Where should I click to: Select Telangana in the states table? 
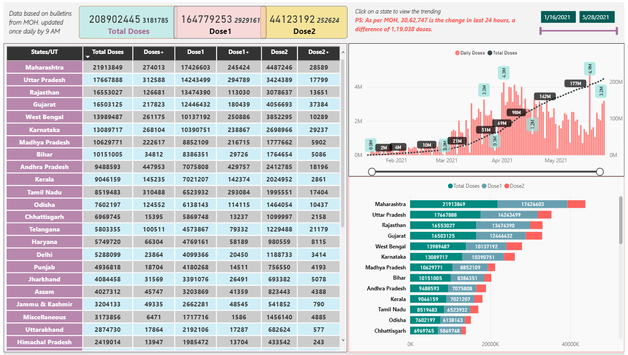pos(45,229)
